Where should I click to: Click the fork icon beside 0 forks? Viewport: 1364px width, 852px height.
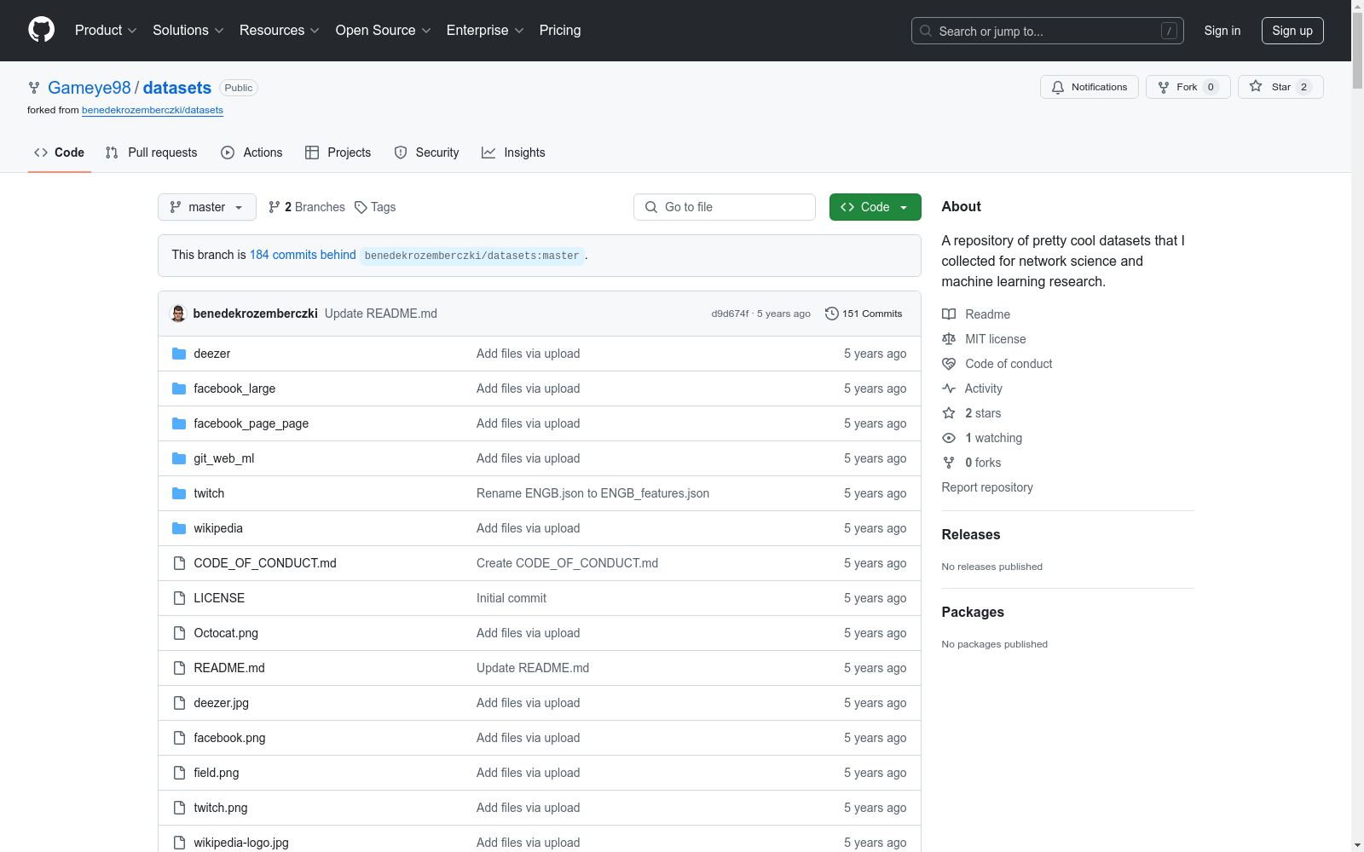pyautogui.click(x=949, y=463)
